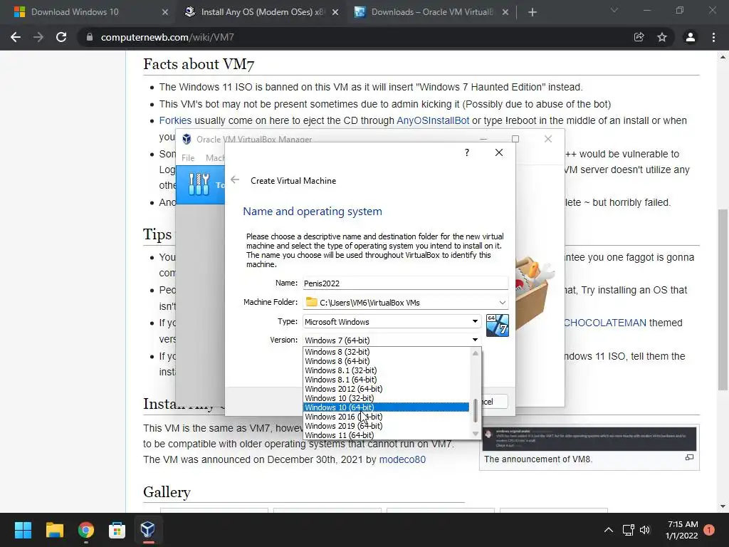Open the notification badge in the taskbar

[x=709, y=530]
